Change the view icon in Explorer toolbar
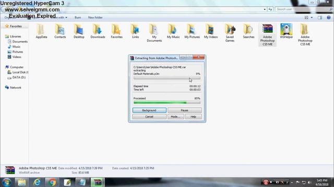Screen dimensions: 334x187 point(306,18)
